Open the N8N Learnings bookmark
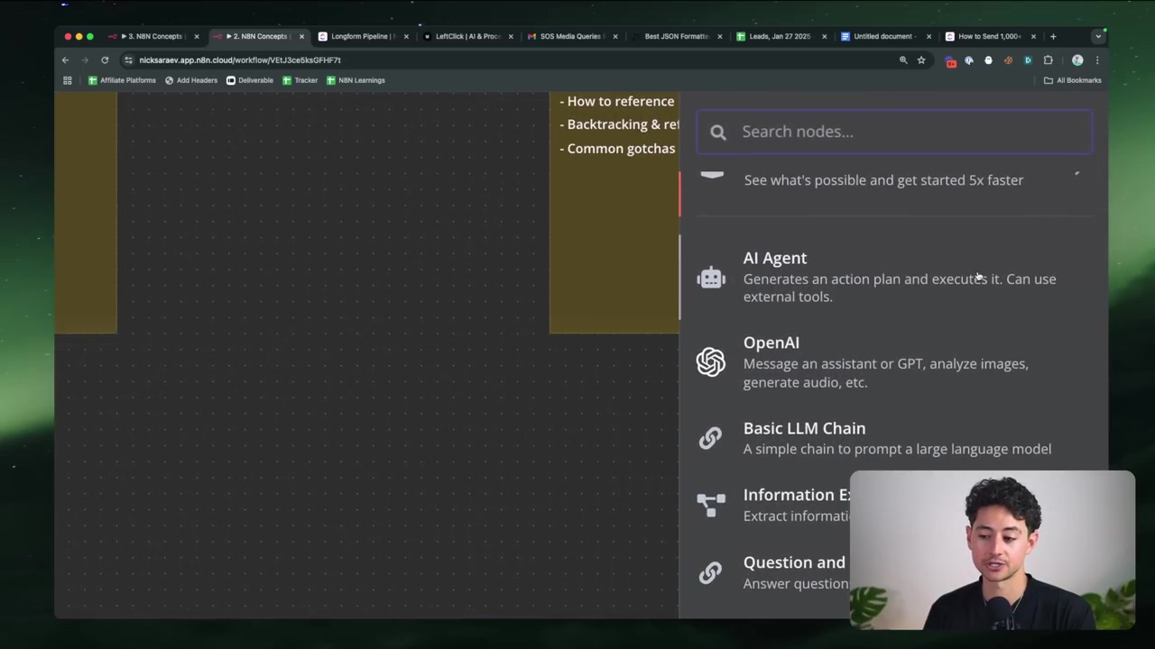This screenshot has width=1155, height=649. coord(356,80)
